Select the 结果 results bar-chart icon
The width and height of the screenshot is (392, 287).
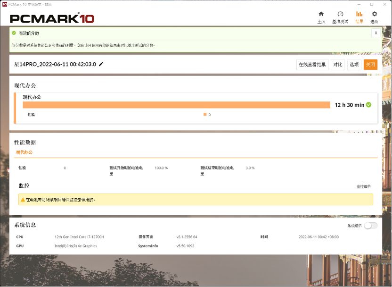tap(359, 14)
